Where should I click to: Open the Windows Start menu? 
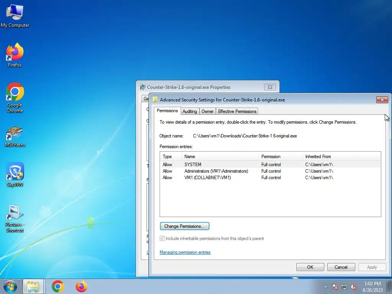click(10, 286)
